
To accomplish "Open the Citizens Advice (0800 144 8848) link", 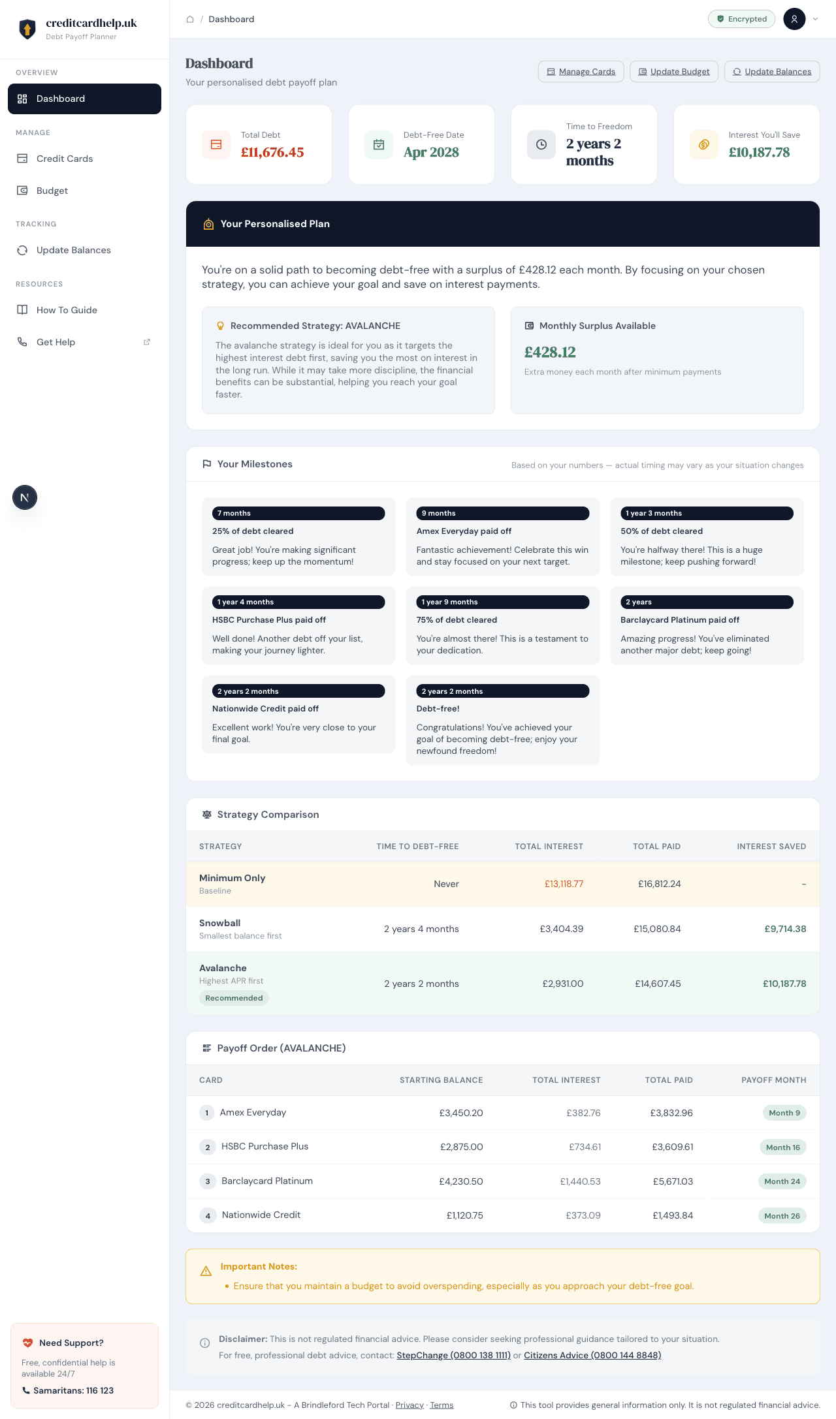I will tap(592, 1355).
